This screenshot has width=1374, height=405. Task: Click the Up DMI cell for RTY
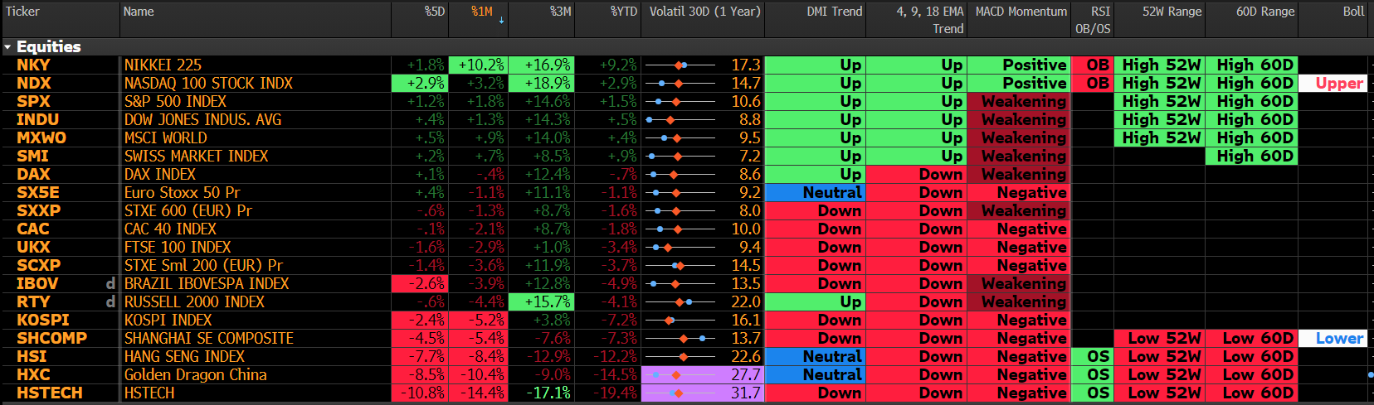click(815, 301)
